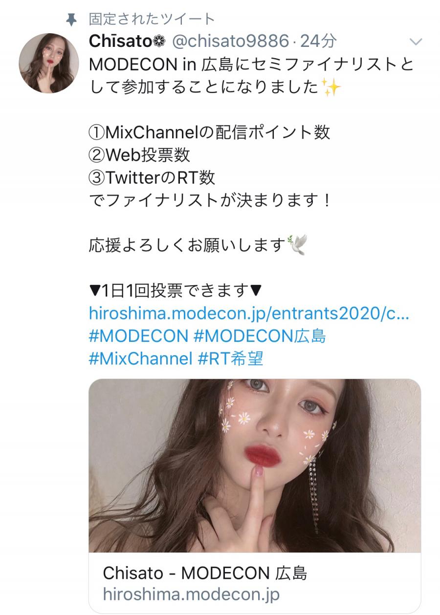Click the 24分 timestamp

click(x=318, y=42)
